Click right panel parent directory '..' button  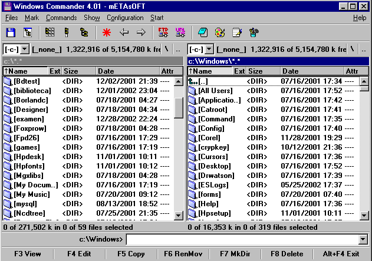(x=364, y=49)
